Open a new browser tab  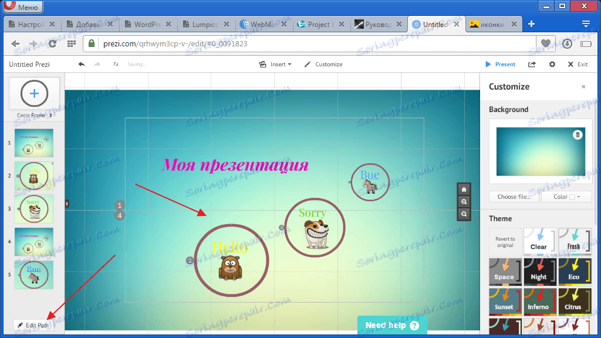[x=531, y=24]
